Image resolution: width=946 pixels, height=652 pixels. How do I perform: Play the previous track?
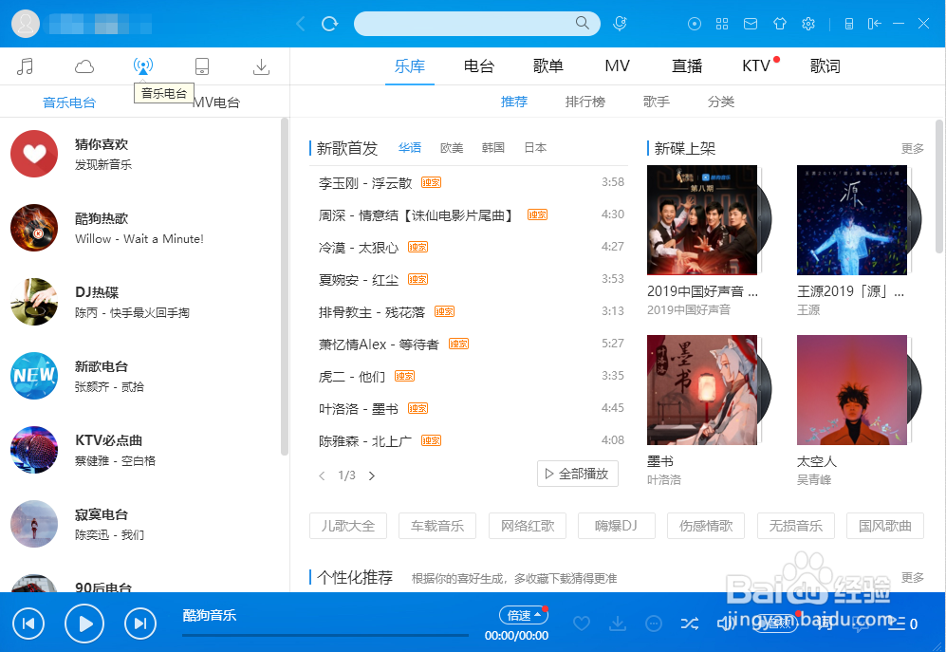(28, 624)
